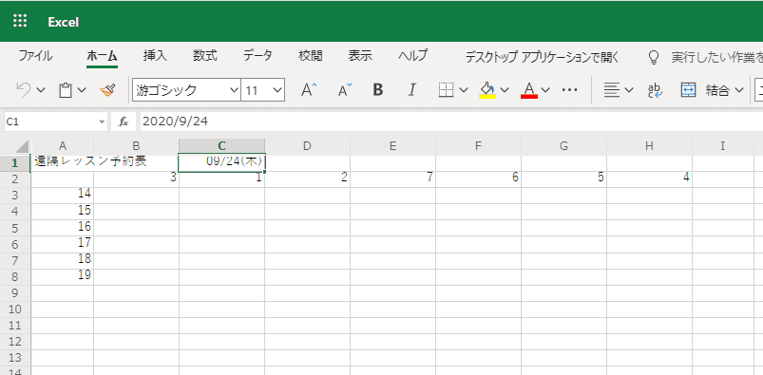Open the データ tab

pyautogui.click(x=258, y=56)
